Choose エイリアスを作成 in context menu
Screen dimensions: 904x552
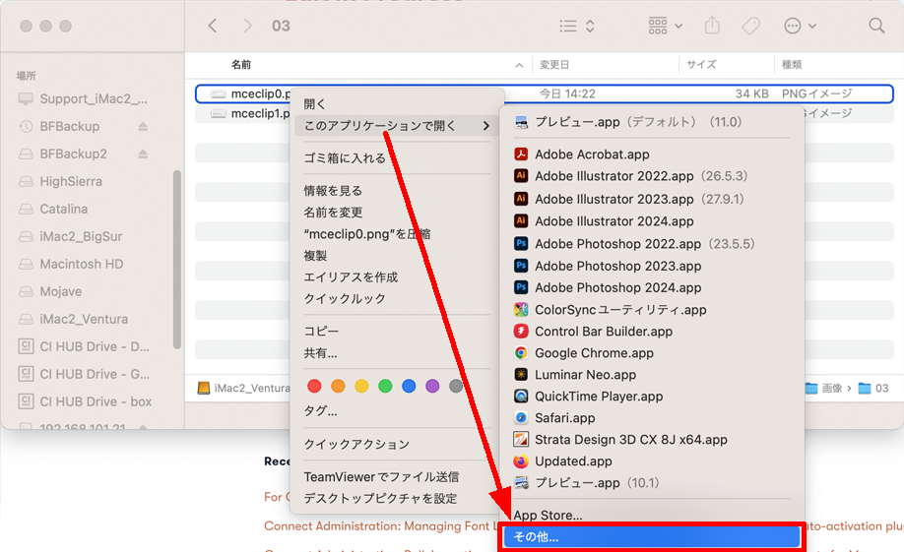pos(351,277)
